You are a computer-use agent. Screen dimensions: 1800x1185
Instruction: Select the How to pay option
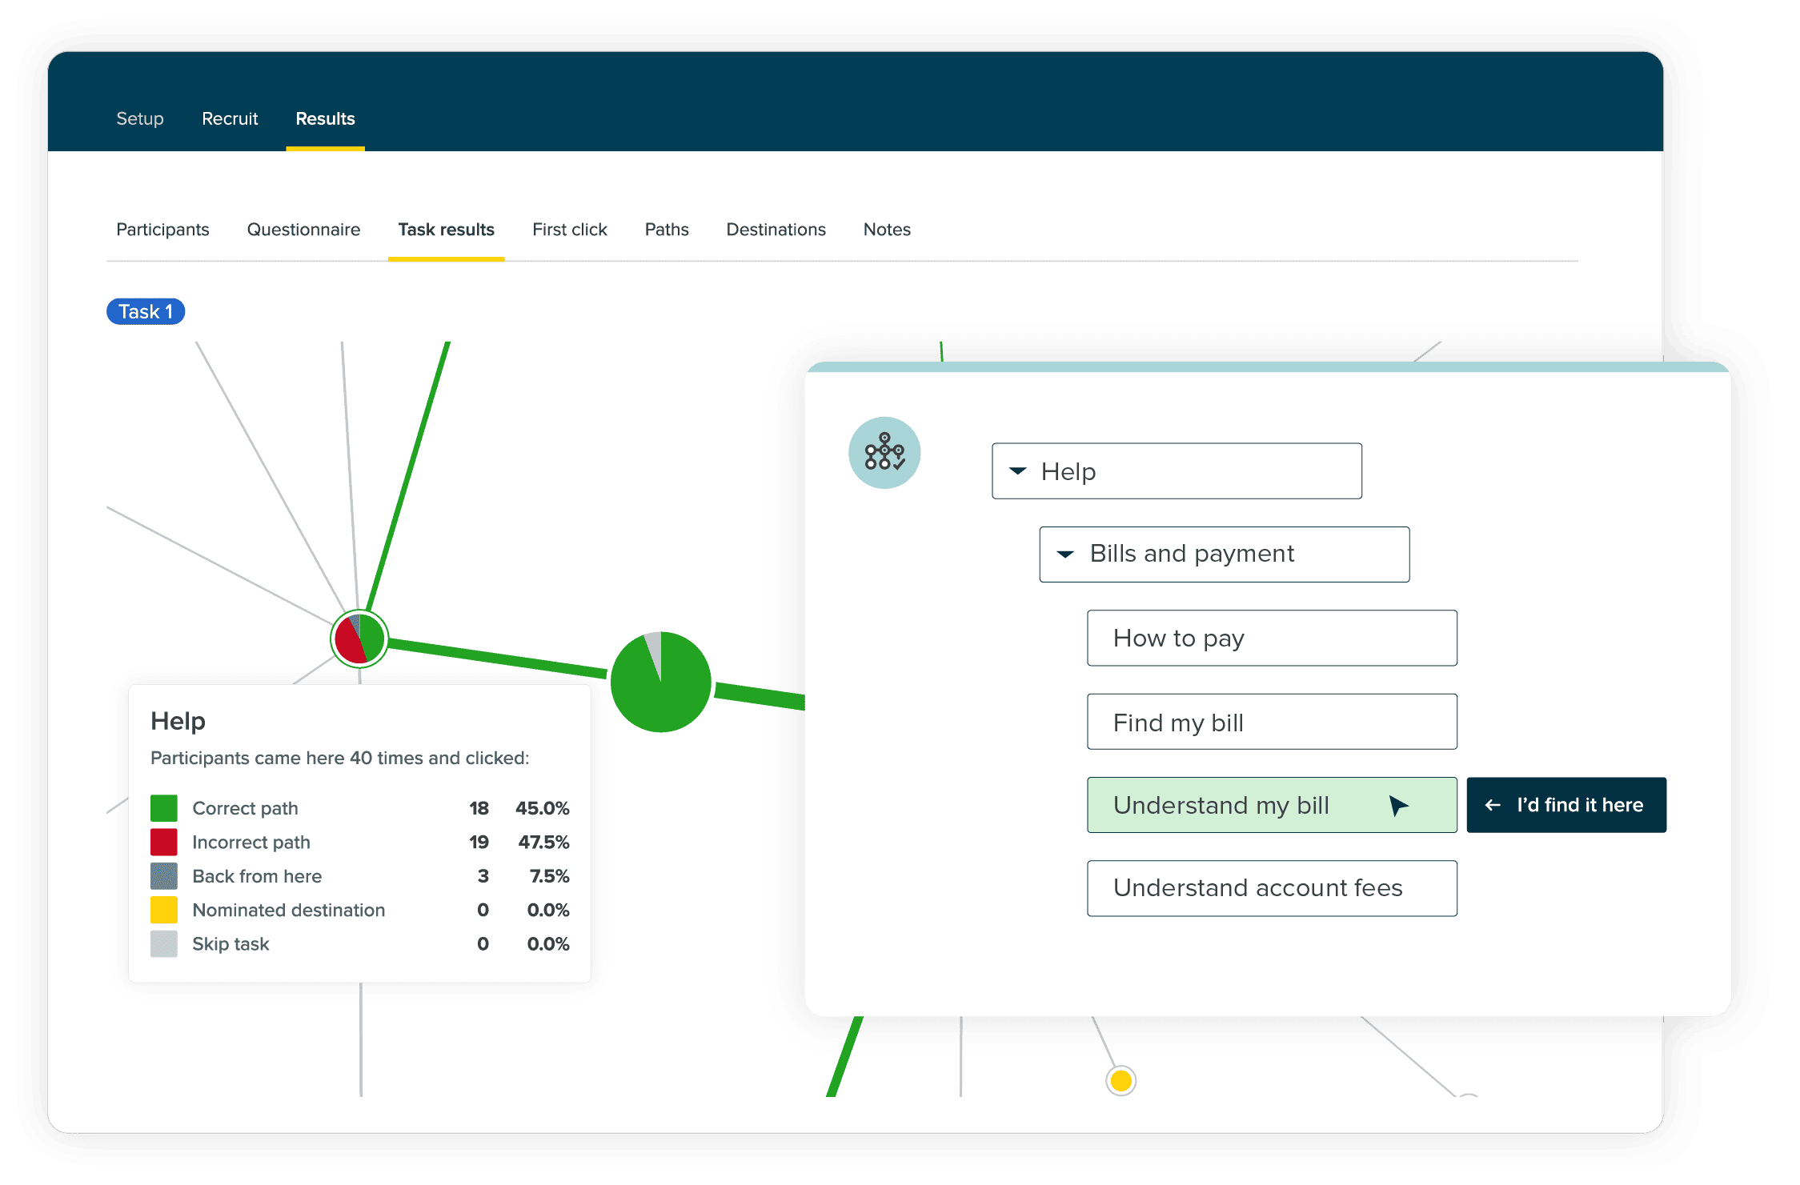pyautogui.click(x=1271, y=639)
